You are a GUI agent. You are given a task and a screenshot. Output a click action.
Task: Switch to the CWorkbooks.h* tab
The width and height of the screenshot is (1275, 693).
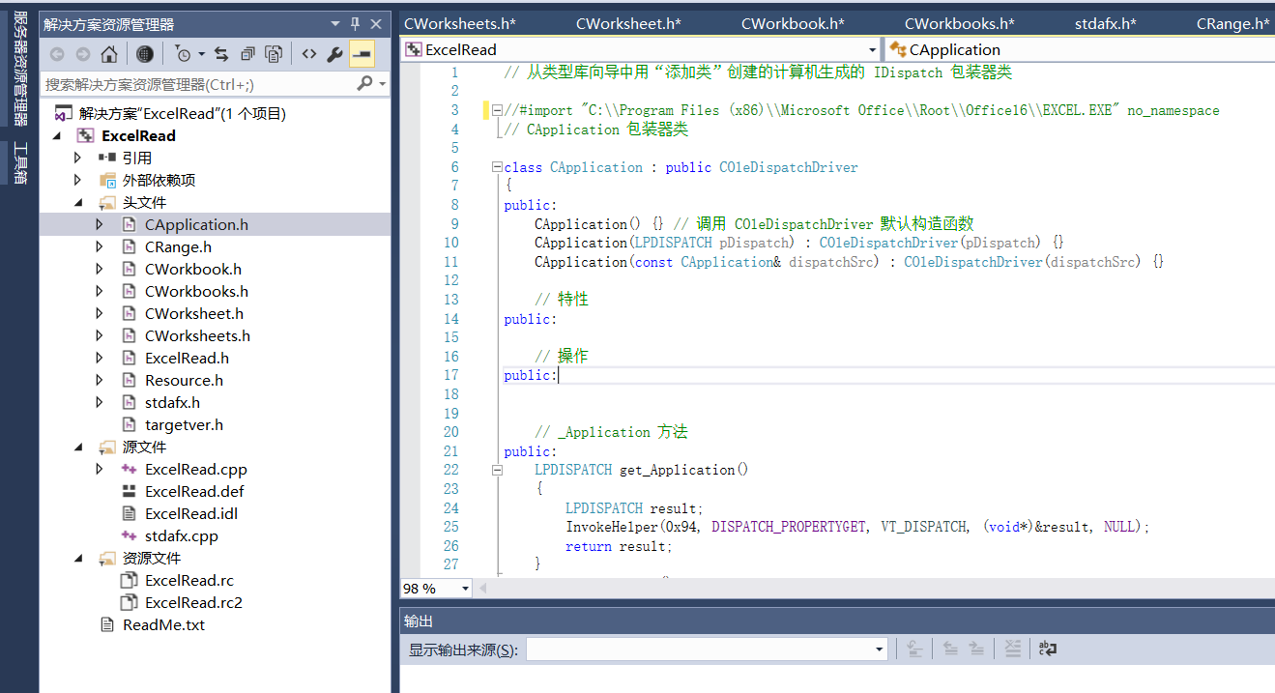(x=960, y=24)
